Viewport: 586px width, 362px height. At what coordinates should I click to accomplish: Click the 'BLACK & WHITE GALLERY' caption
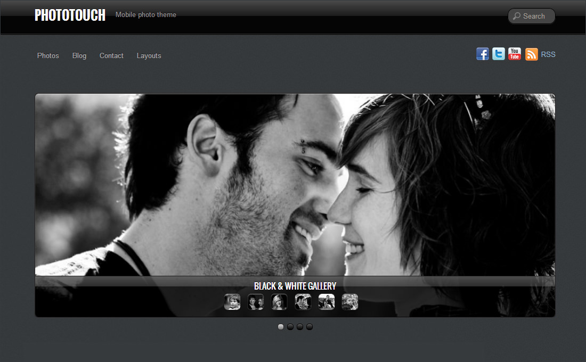(x=295, y=286)
